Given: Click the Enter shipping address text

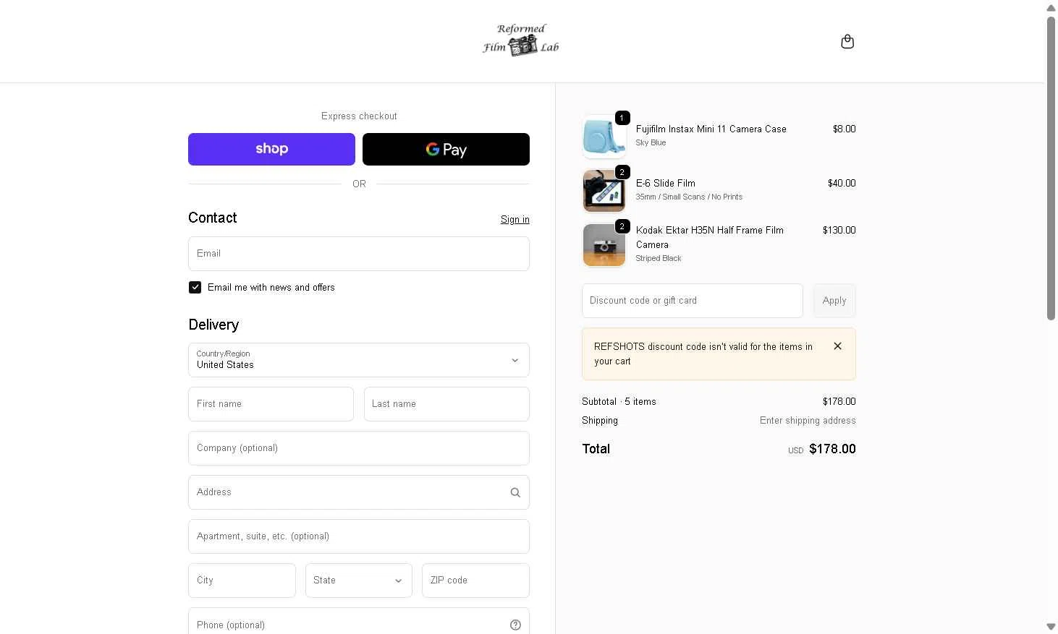Looking at the screenshot, I should coord(808,420).
